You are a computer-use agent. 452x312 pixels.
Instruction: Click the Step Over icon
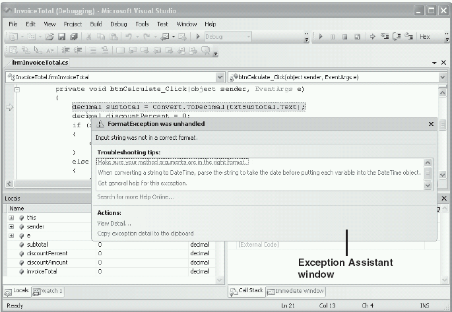pos(397,36)
